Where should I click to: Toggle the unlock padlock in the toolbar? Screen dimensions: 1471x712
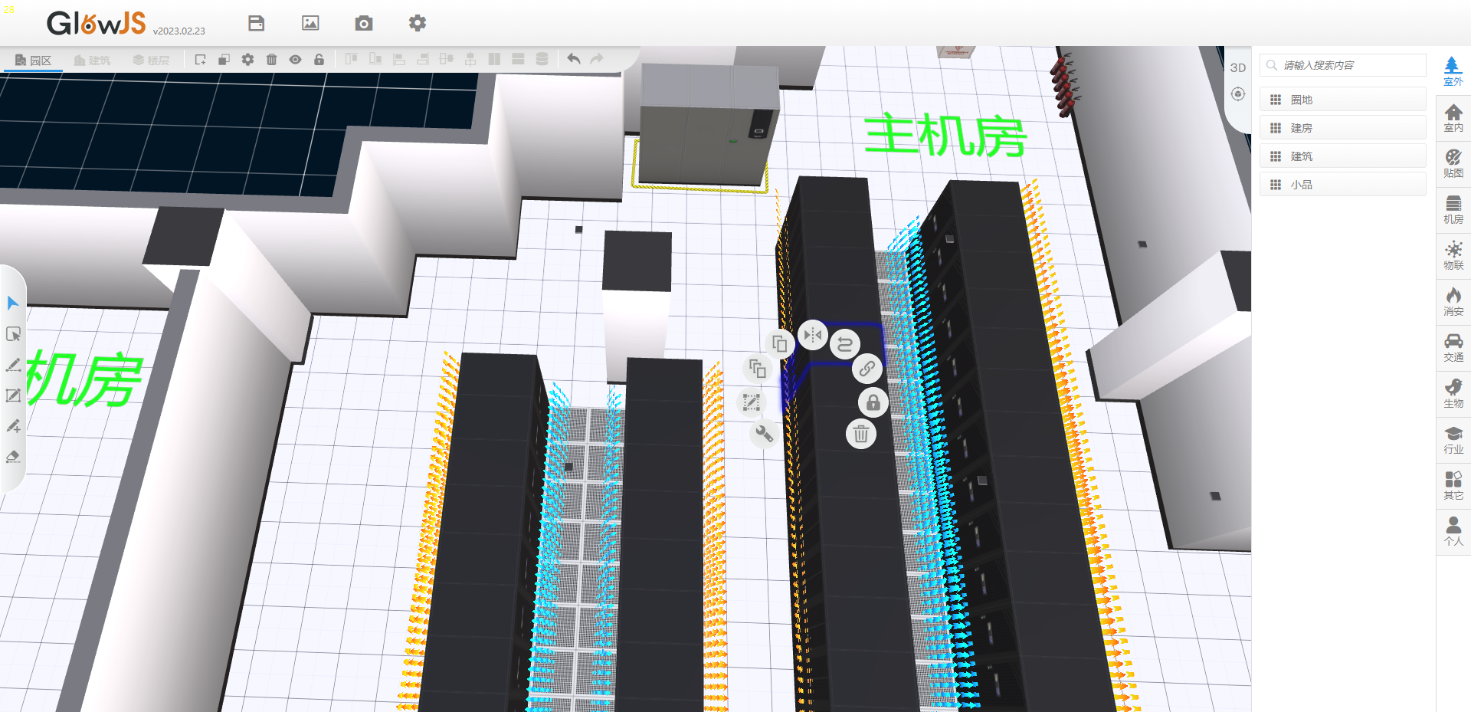tap(319, 60)
